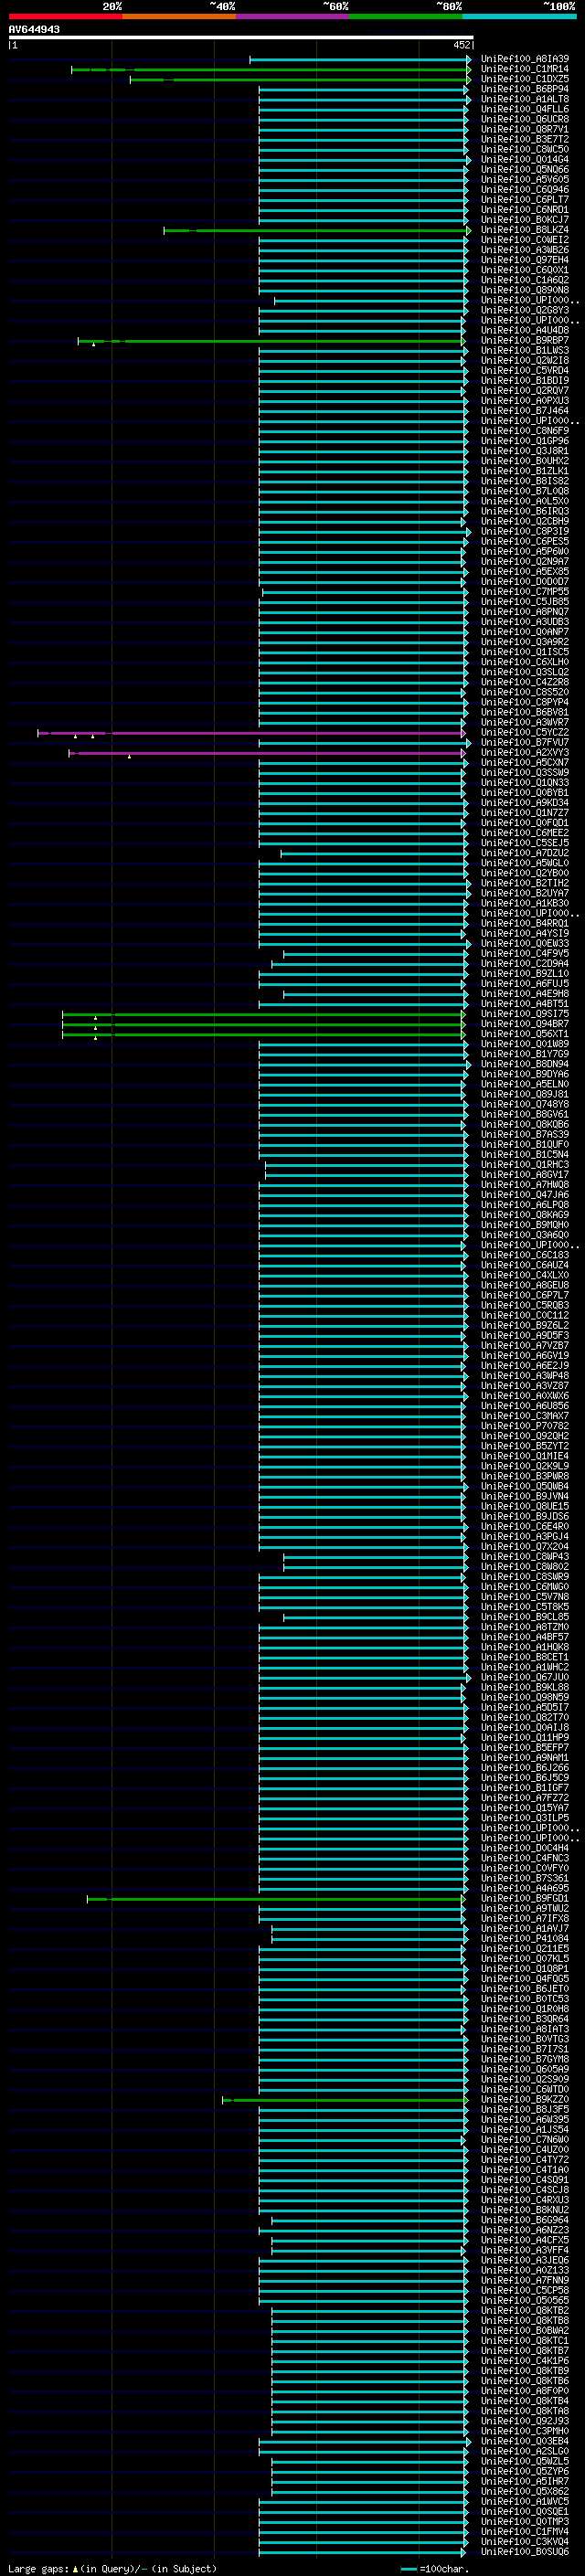Pick the UniRef100_B0SUQ6 hit label

click(x=524, y=2552)
